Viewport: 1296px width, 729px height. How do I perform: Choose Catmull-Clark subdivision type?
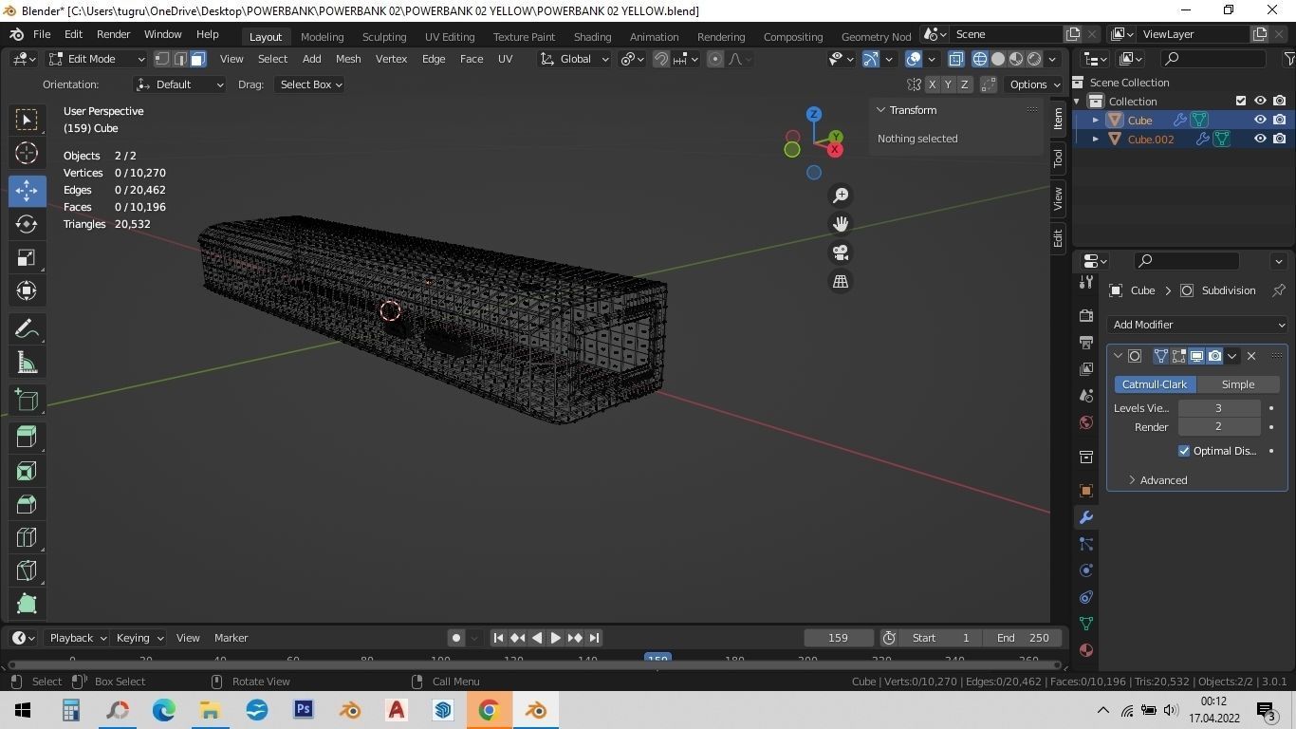(1155, 384)
